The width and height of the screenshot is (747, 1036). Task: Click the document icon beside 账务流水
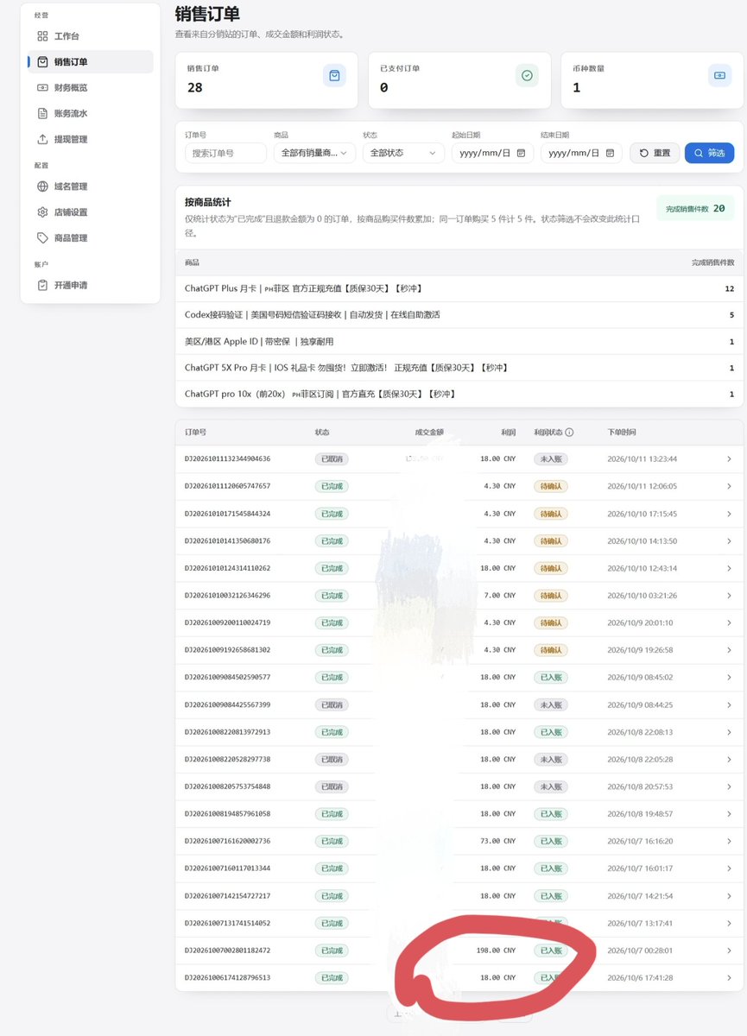pyautogui.click(x=42, y=113)
